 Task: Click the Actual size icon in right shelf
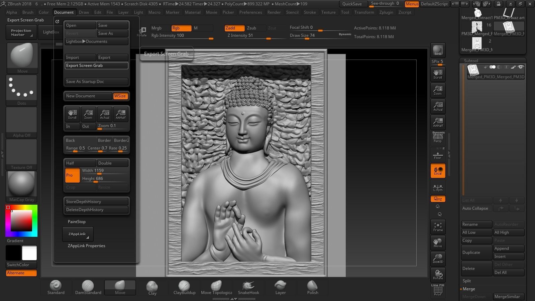coord(438,106)
